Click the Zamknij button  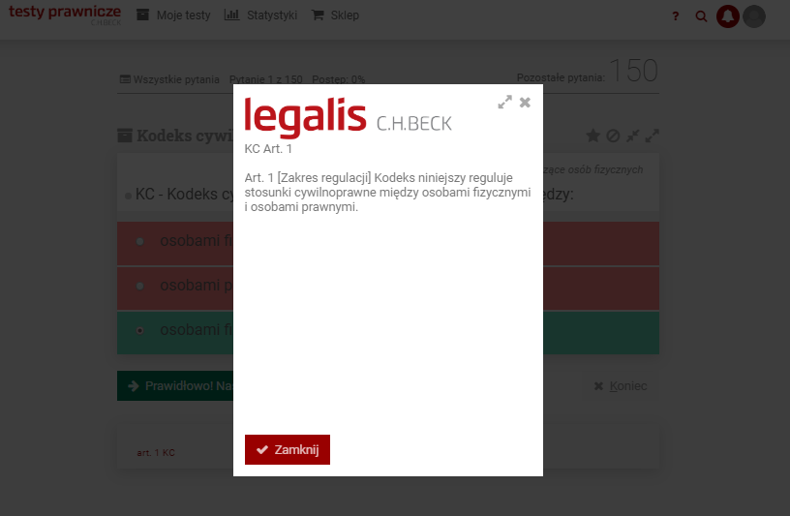click(x=288, y=449)
